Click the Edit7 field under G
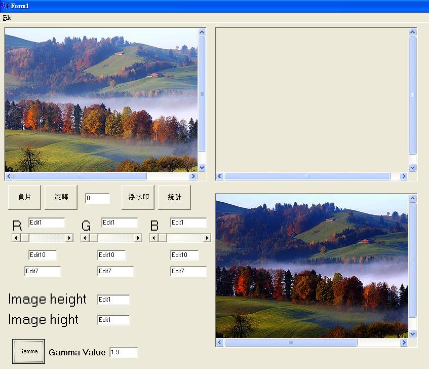This screenshot has width=429, height=369. coord(115,271)
